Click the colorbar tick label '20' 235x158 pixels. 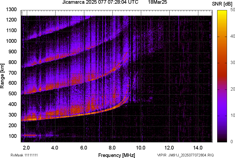232,89
